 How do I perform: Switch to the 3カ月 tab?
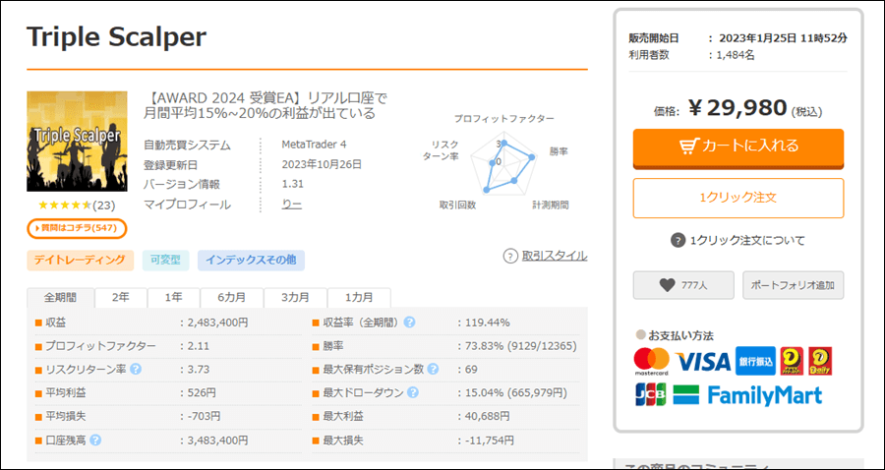[x=295, y=297]
